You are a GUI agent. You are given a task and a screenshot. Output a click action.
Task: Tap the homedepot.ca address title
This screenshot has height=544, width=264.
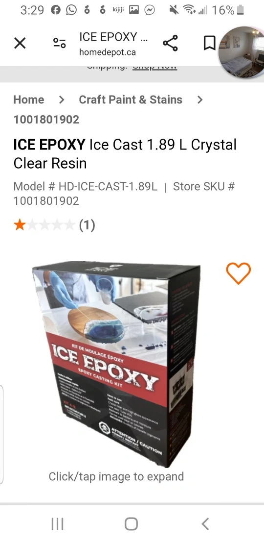[113, 44]
